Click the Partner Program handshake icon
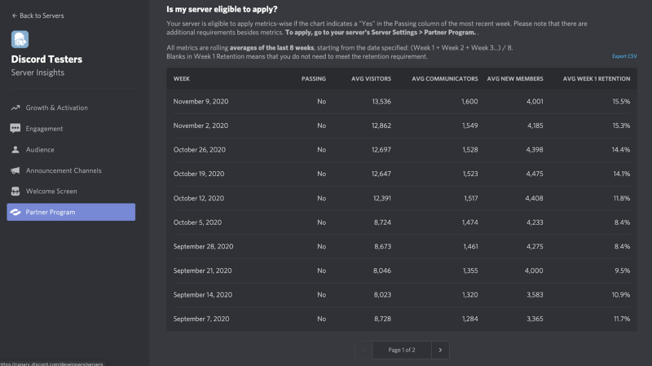 point(15,212)
